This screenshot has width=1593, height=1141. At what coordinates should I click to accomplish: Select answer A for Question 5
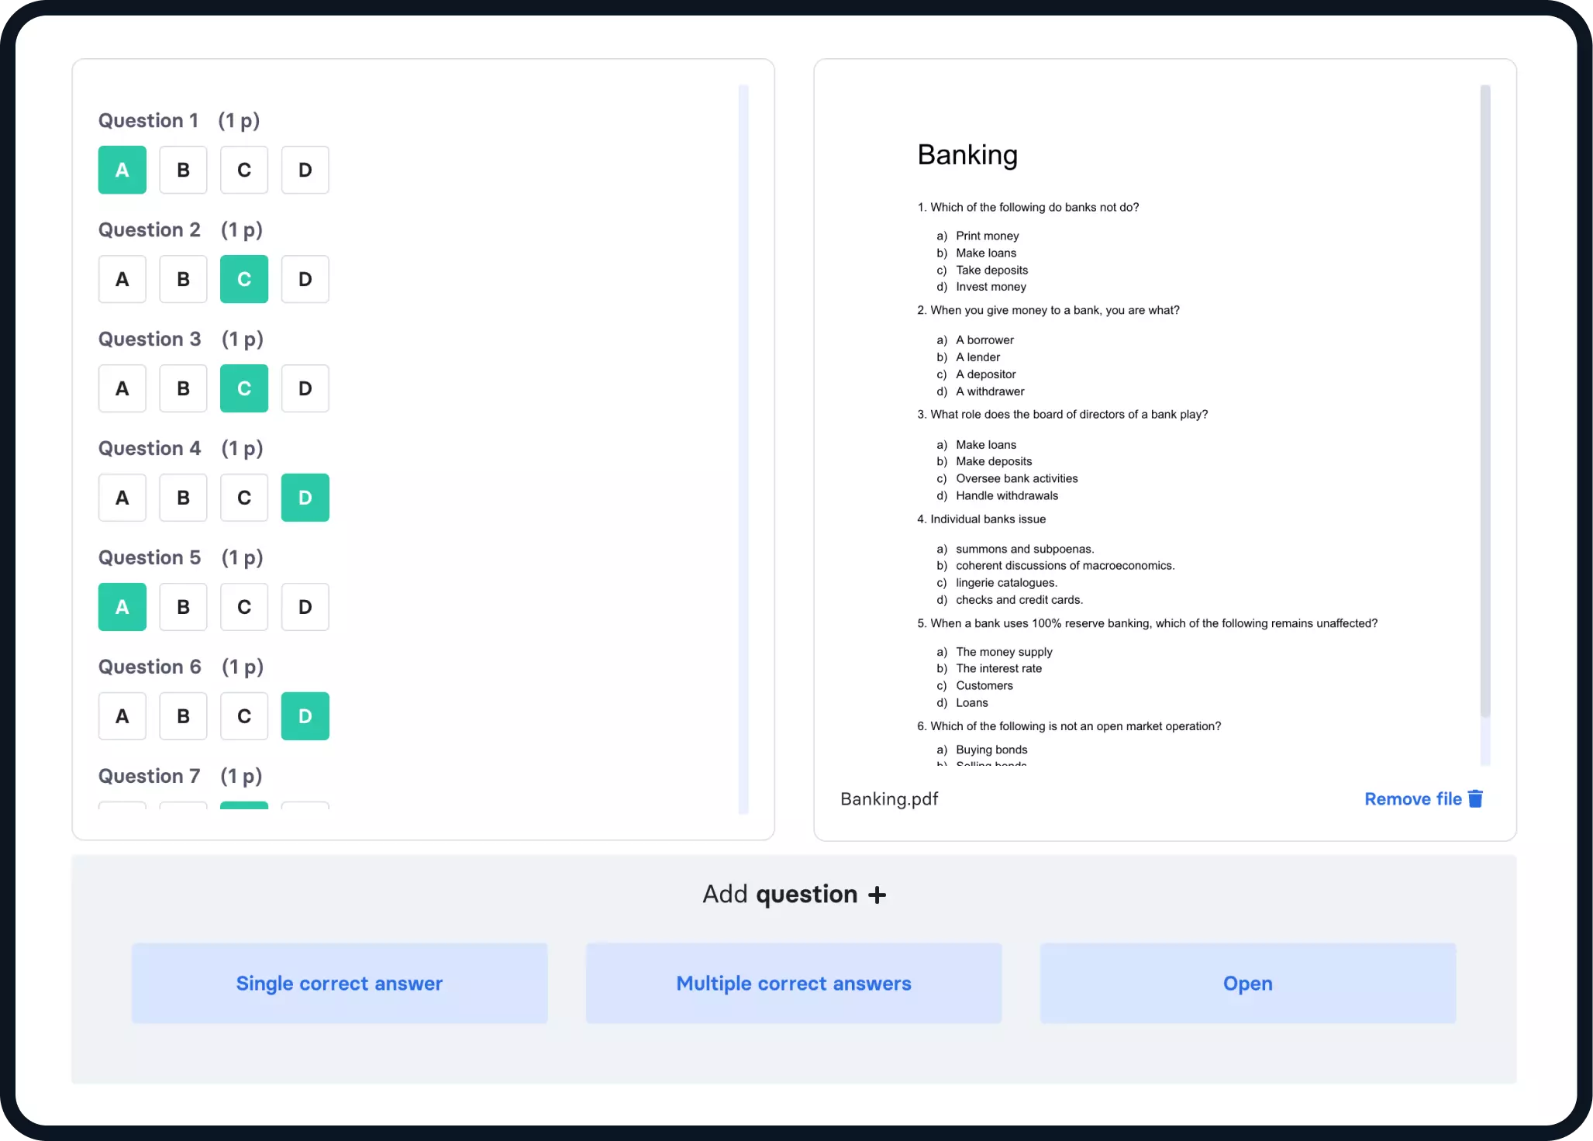coord(121,606)
